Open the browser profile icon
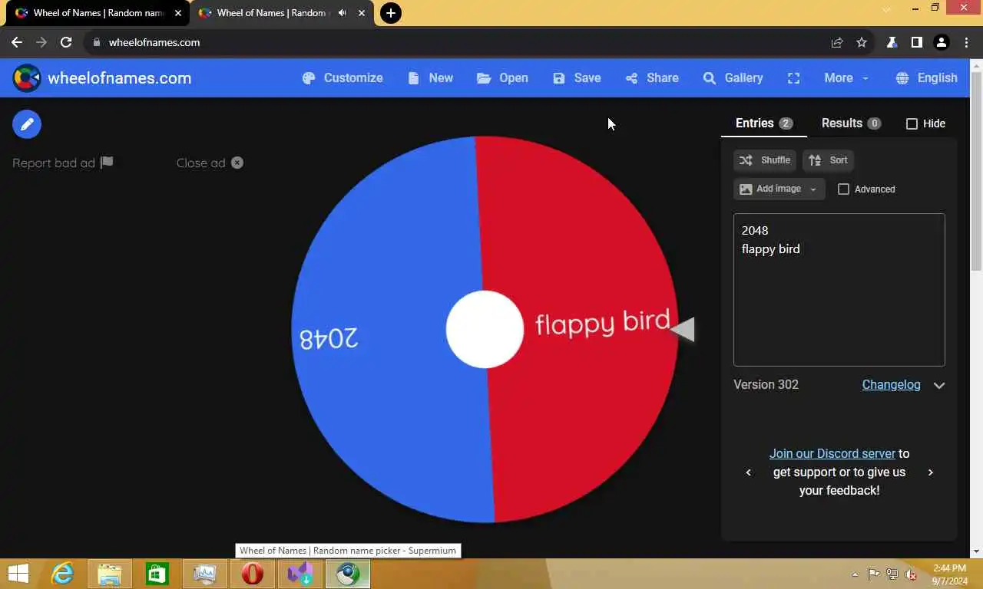The height and width of the screenshot is (589, 983). click(942, 42)
